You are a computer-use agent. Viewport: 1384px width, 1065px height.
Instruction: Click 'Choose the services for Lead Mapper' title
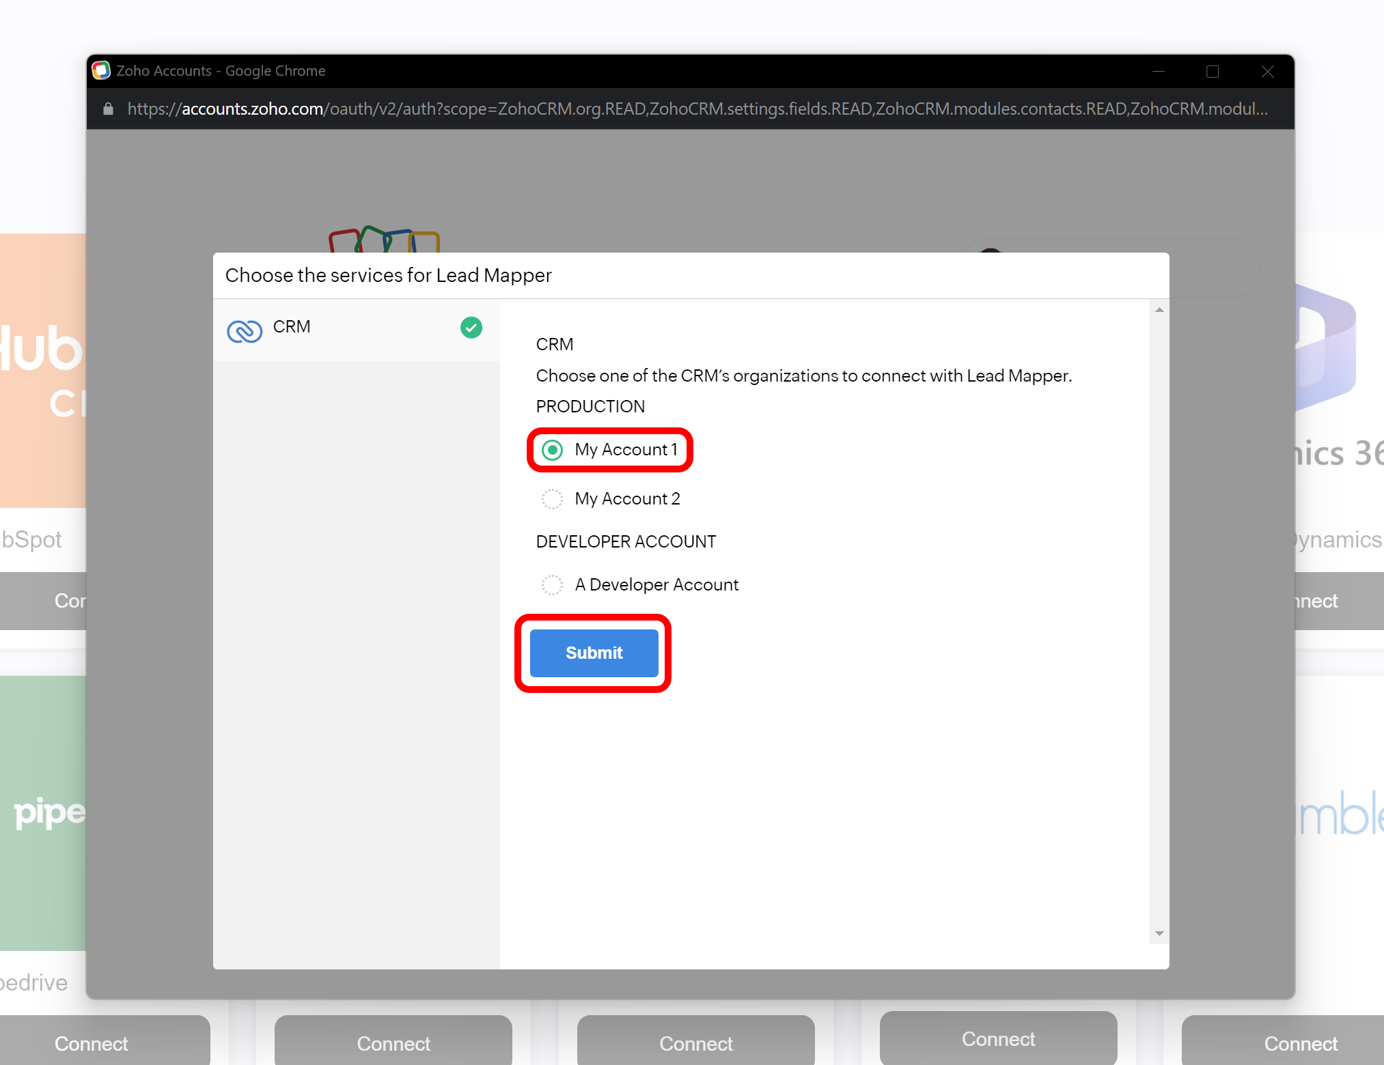pos(388,275)
